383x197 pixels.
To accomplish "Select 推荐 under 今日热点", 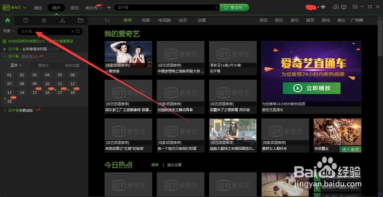I will pyautogui.click(x=155, y=165).
